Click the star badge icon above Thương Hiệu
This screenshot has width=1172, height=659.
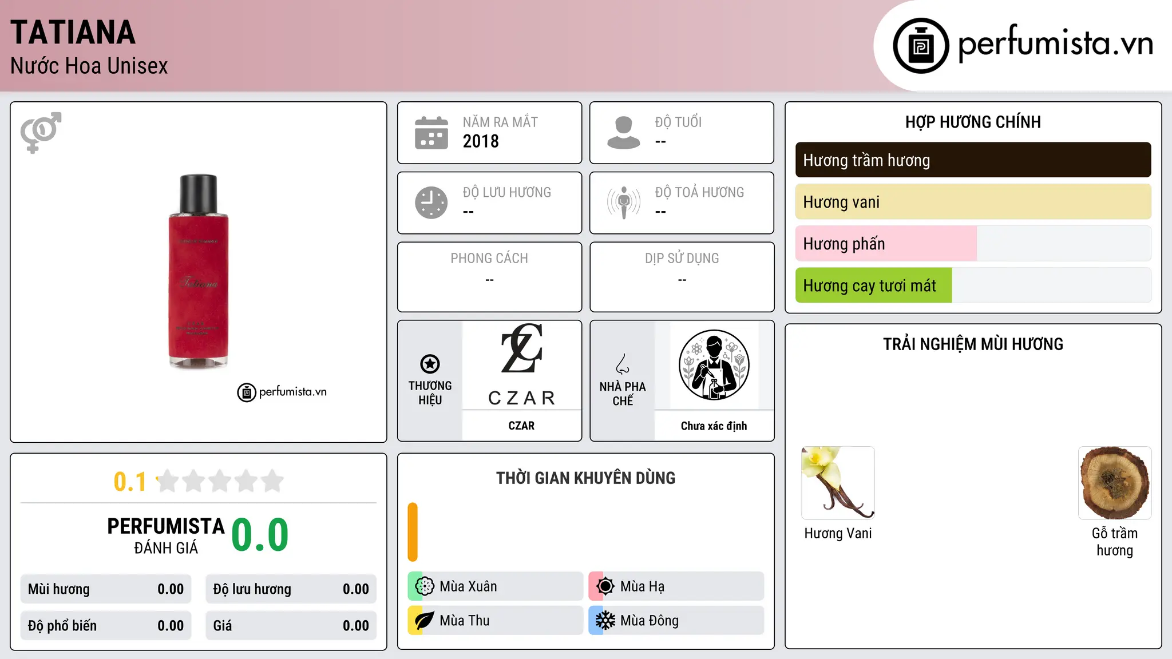pos(430,364)
